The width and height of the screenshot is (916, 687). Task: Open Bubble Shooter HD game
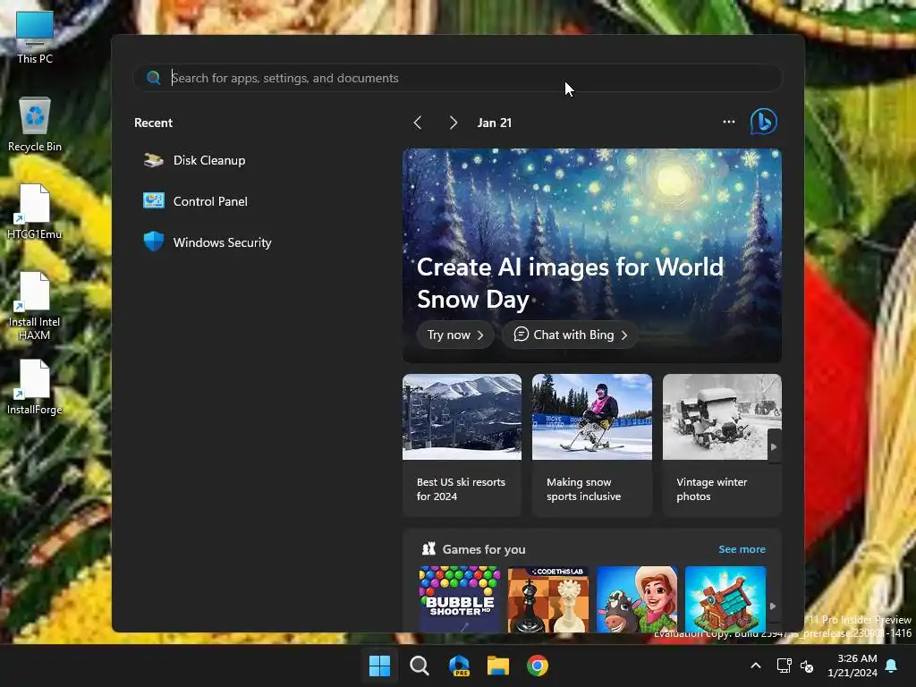[460, 598]
